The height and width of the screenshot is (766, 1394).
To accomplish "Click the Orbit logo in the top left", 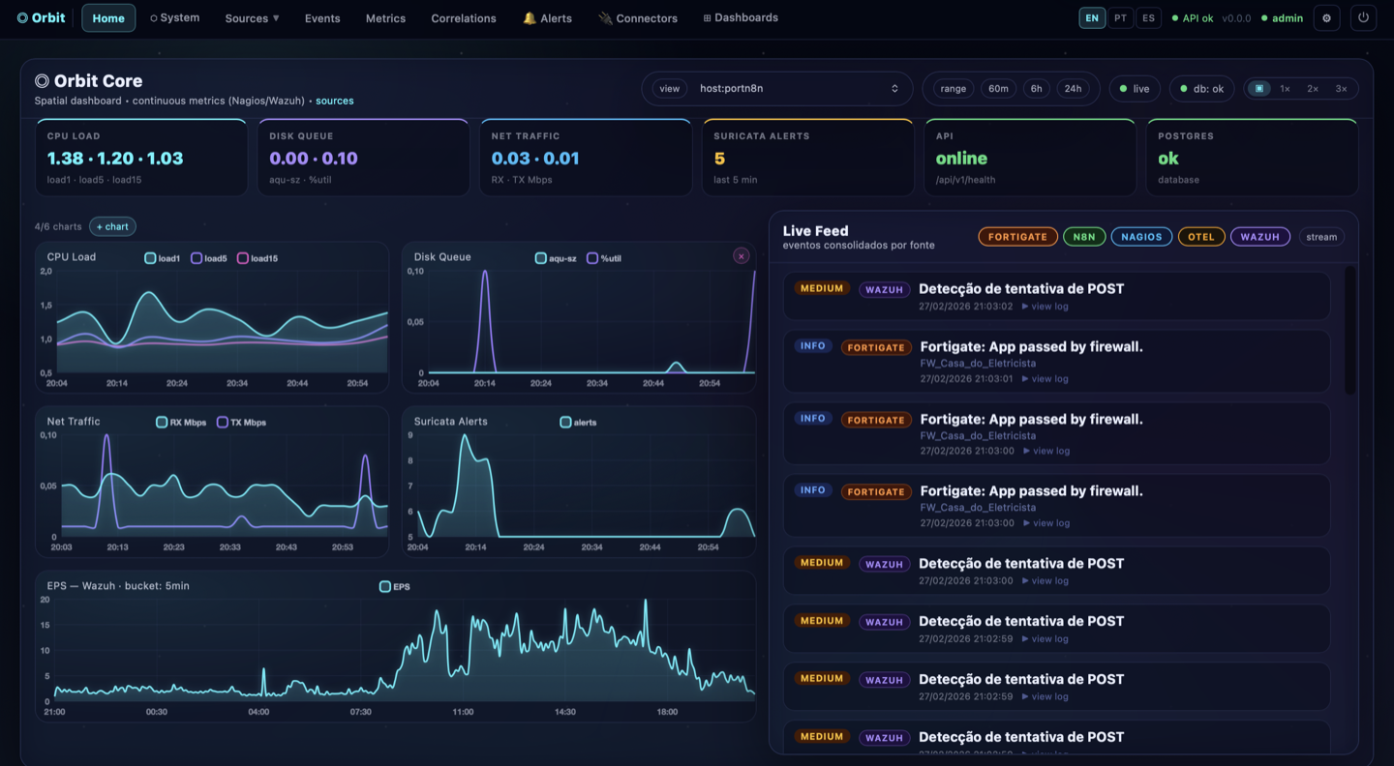I will tap(40, 16).
